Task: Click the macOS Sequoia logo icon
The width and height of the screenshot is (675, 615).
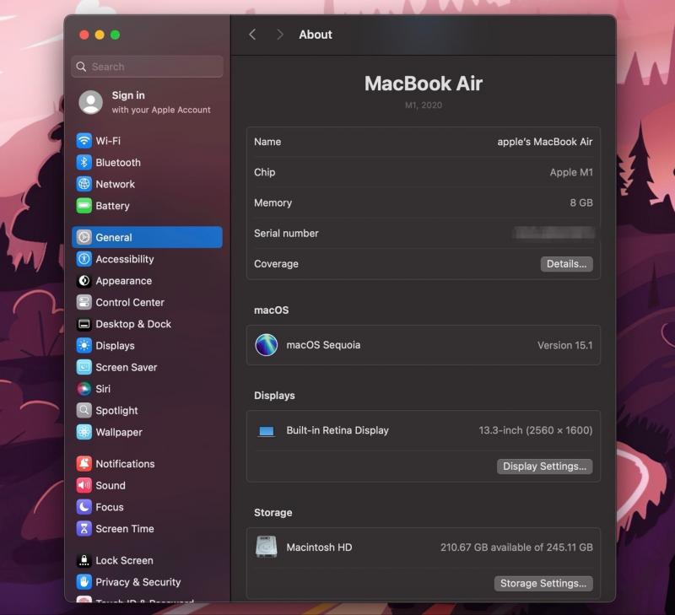Action: [267, 345]
